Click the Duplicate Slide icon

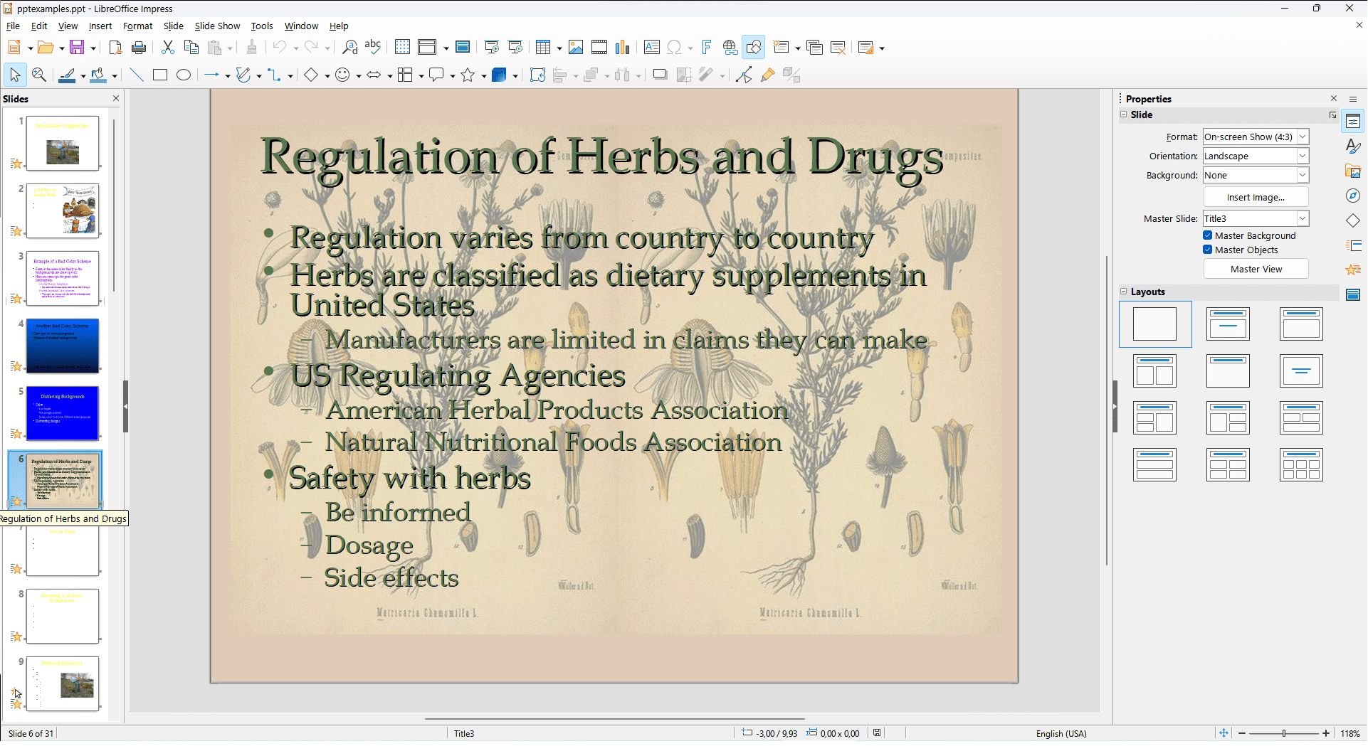click(x=815, y=48)
